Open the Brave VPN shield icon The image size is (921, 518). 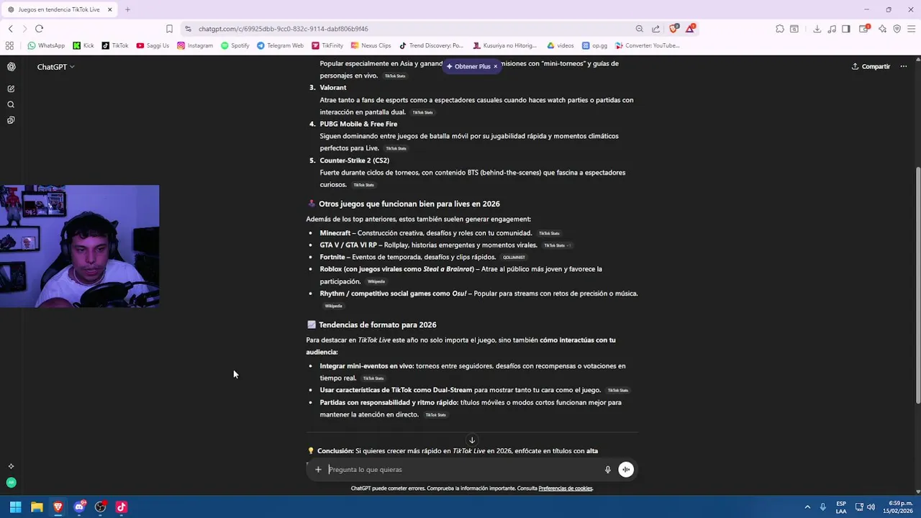click(x=897, y=29)
